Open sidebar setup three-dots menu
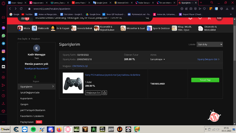The width and height of the screenshot is (236, 133). point(3,122)
